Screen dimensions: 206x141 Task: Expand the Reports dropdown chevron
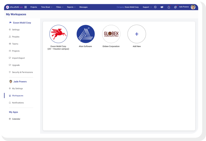75,7
